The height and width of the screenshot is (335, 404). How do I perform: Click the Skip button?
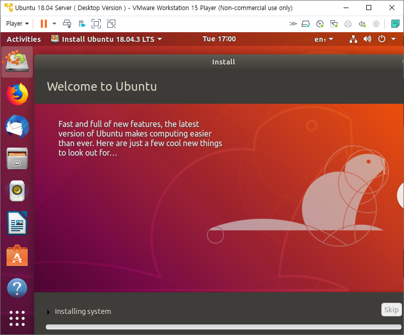click(391, 309)
